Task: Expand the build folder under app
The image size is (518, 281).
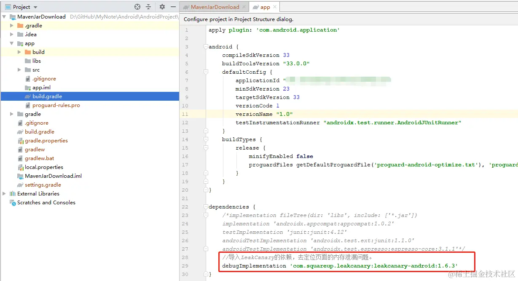Action: (x=19, y=52)
